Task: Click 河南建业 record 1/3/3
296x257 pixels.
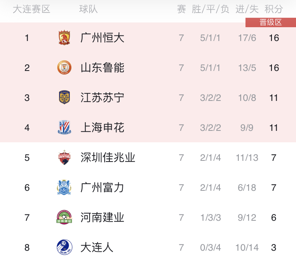Action: (x=210, y=218)
